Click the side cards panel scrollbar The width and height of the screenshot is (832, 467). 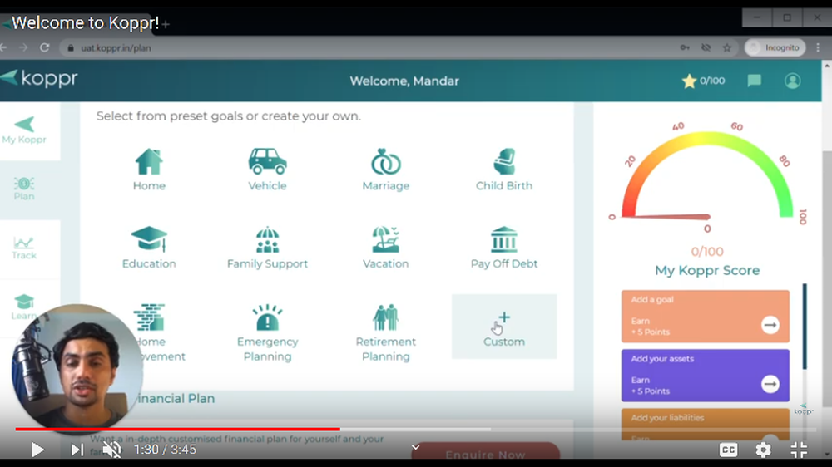coord(805,326)
